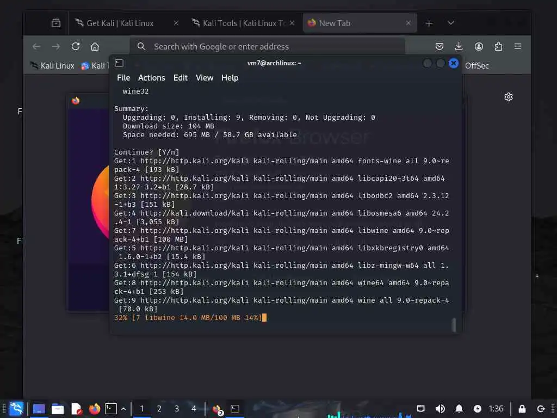Switch to workspace 1
Image resolution: width=557 pixels, height=418 pixels.
[142, 409]
